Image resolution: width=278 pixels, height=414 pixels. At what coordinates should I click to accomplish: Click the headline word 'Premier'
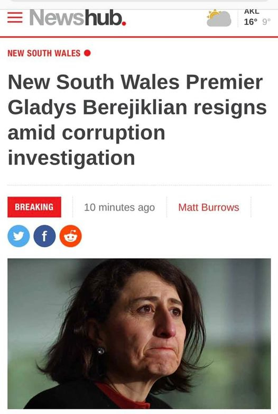[x=225, y=82]
